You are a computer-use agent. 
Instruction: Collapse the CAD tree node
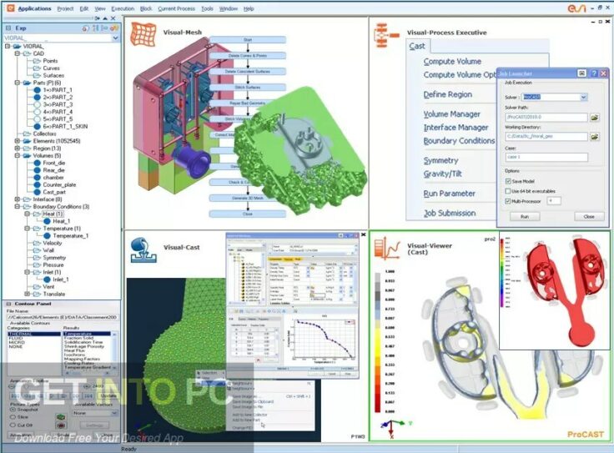pos(18,53)
